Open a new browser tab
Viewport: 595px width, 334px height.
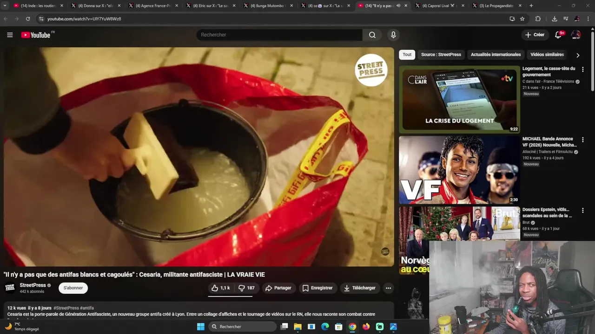(531, 6)
